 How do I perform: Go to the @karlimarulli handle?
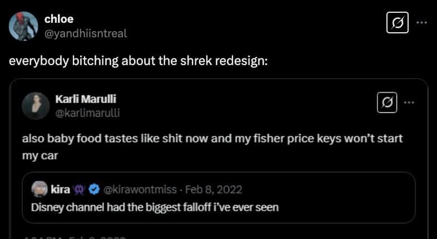(x=87, y=112)
